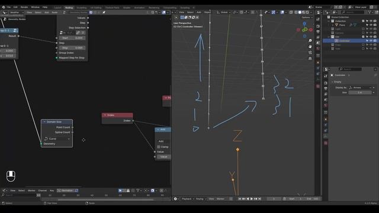The width and height of the screenshot is (379, 213).
Task: Open the timeline Keying dropdown
Action: tap(201, 199)
